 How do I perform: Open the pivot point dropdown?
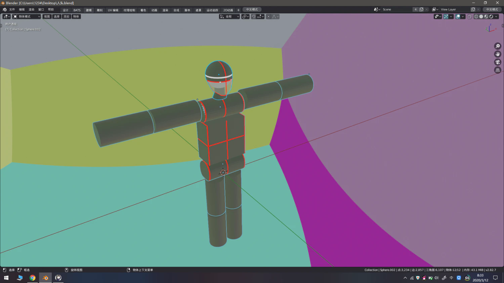click(x=246, y=16)
